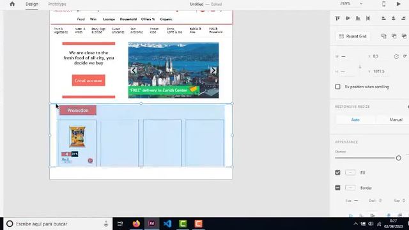Apply the Intersect boolean operation
The height and width of the screenshot is (230, 409).
point(404,36)
